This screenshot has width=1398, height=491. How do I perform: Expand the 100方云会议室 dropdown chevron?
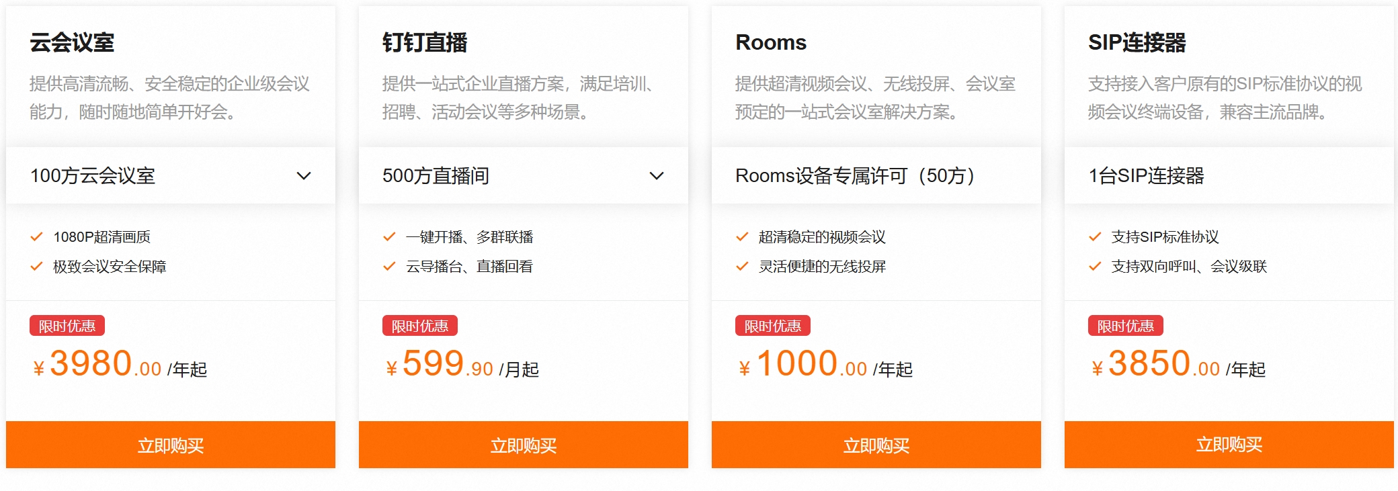(x=304, y=176)
